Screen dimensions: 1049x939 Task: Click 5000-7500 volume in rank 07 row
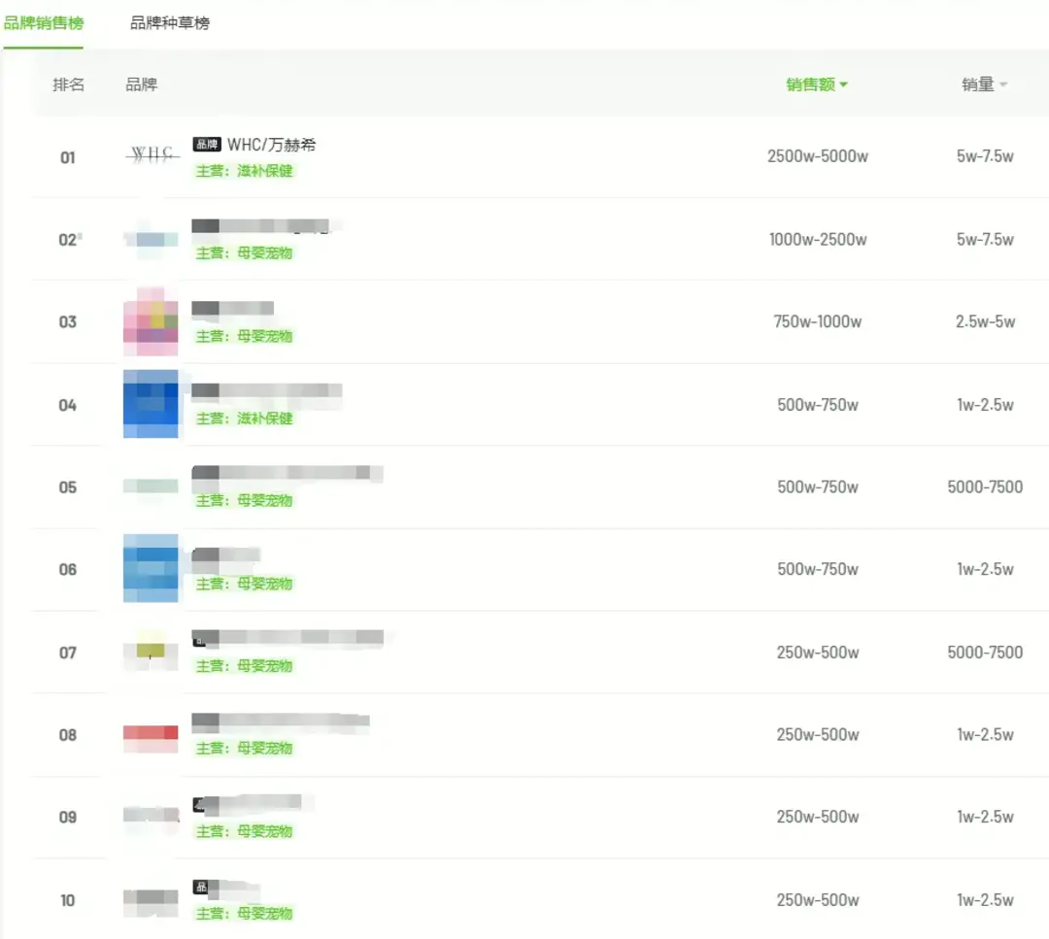coord(985,653)
